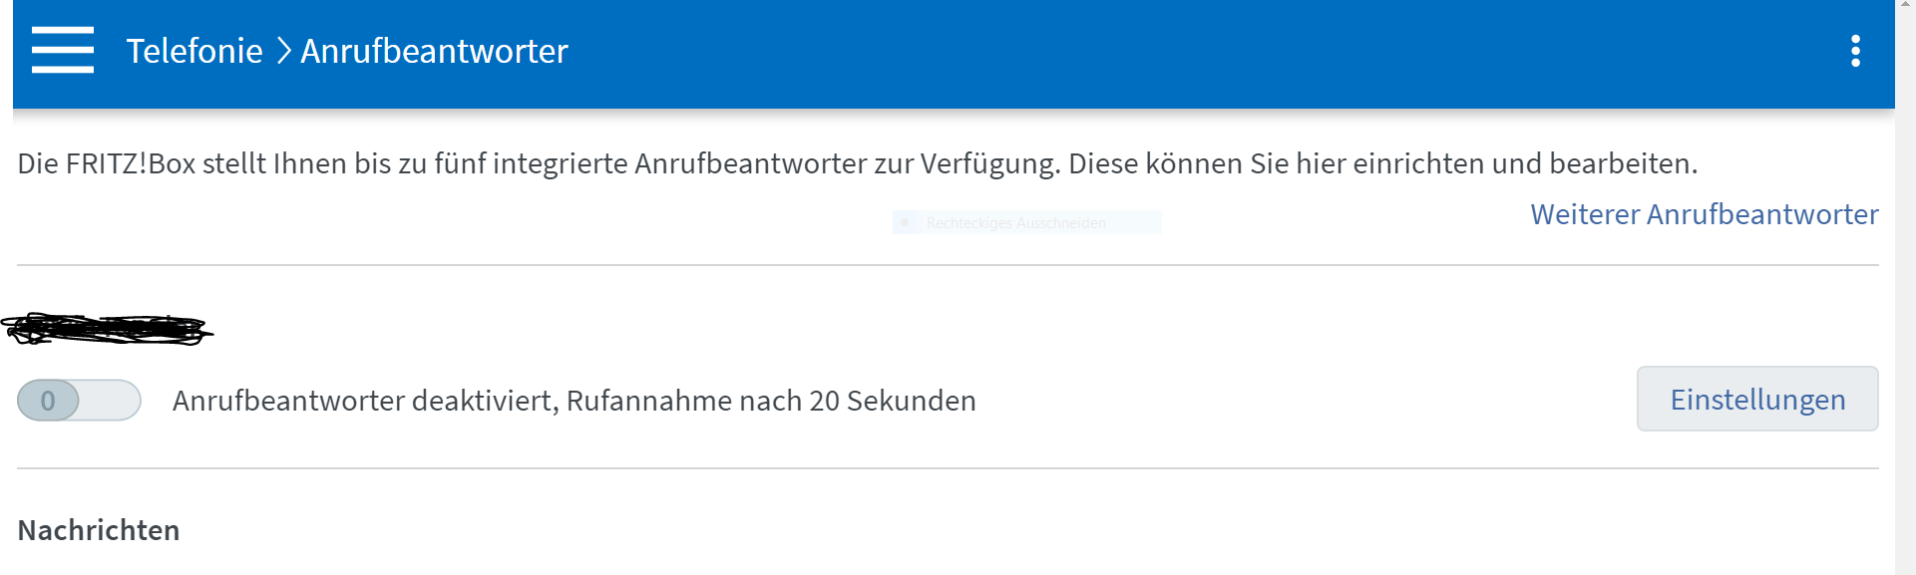Expand the breadcrumb chevron after Telefonie
Viewport: 1916px width, 575px height.
(283, 51)
